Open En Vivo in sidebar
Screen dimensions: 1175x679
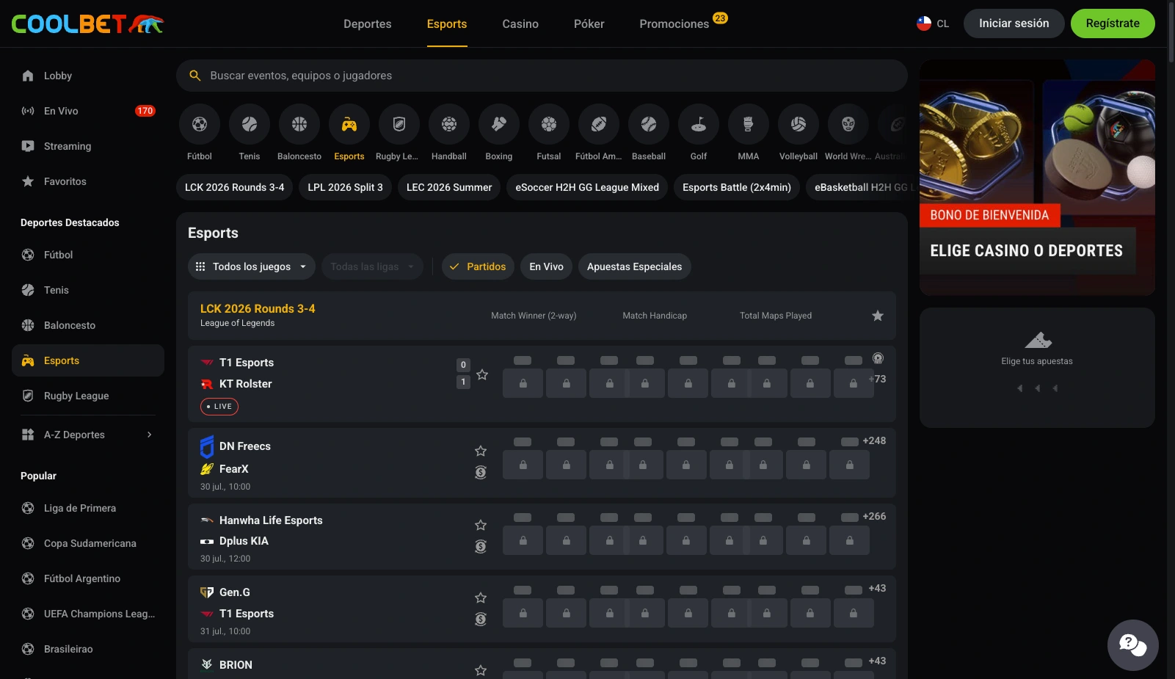click(88, 111)
